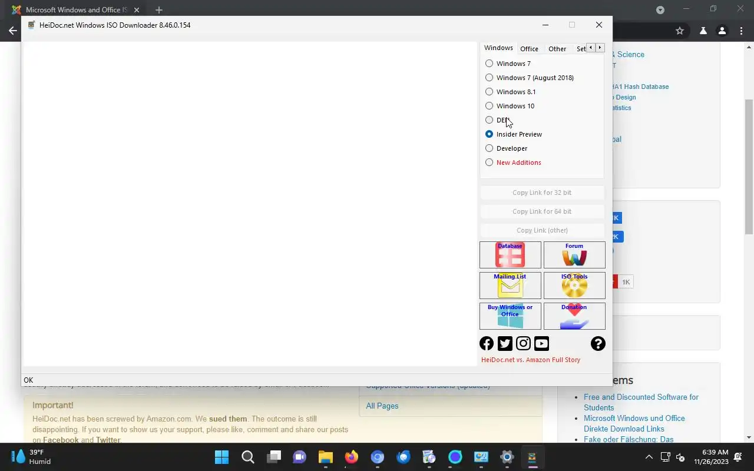The image size is (754, 471).
Task: Open the network status tray icon
Action: pyautogui.click(x=666, y=457)
